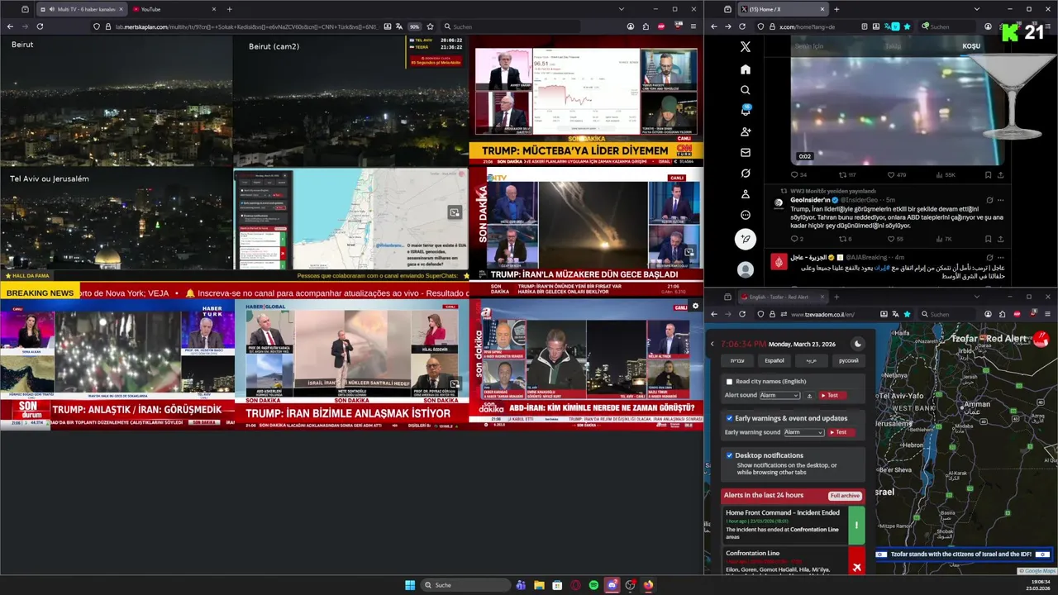Open X Messages envelope icon
Viewport: 1058px width, 595px height.
(746, 153)
